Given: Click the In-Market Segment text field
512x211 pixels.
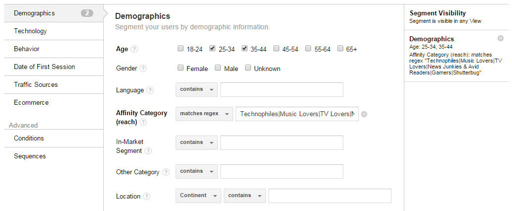Looking at the screenshot, I should point(281,143).
